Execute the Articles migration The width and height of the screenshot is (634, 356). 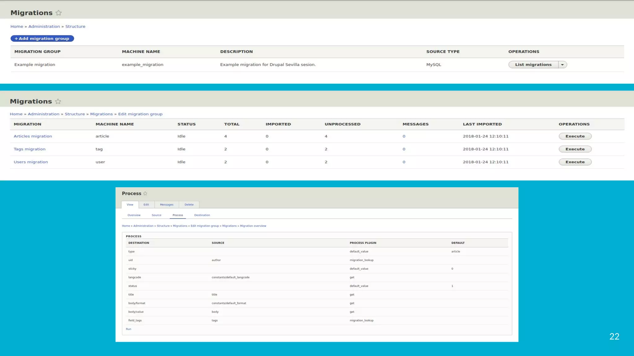click(x=575, y=136)
